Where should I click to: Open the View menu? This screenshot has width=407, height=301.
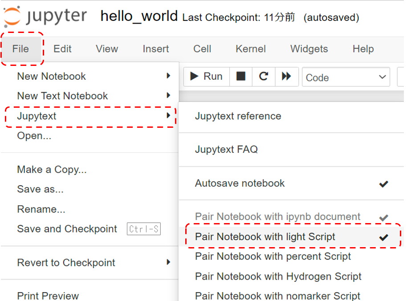point(107,49)
